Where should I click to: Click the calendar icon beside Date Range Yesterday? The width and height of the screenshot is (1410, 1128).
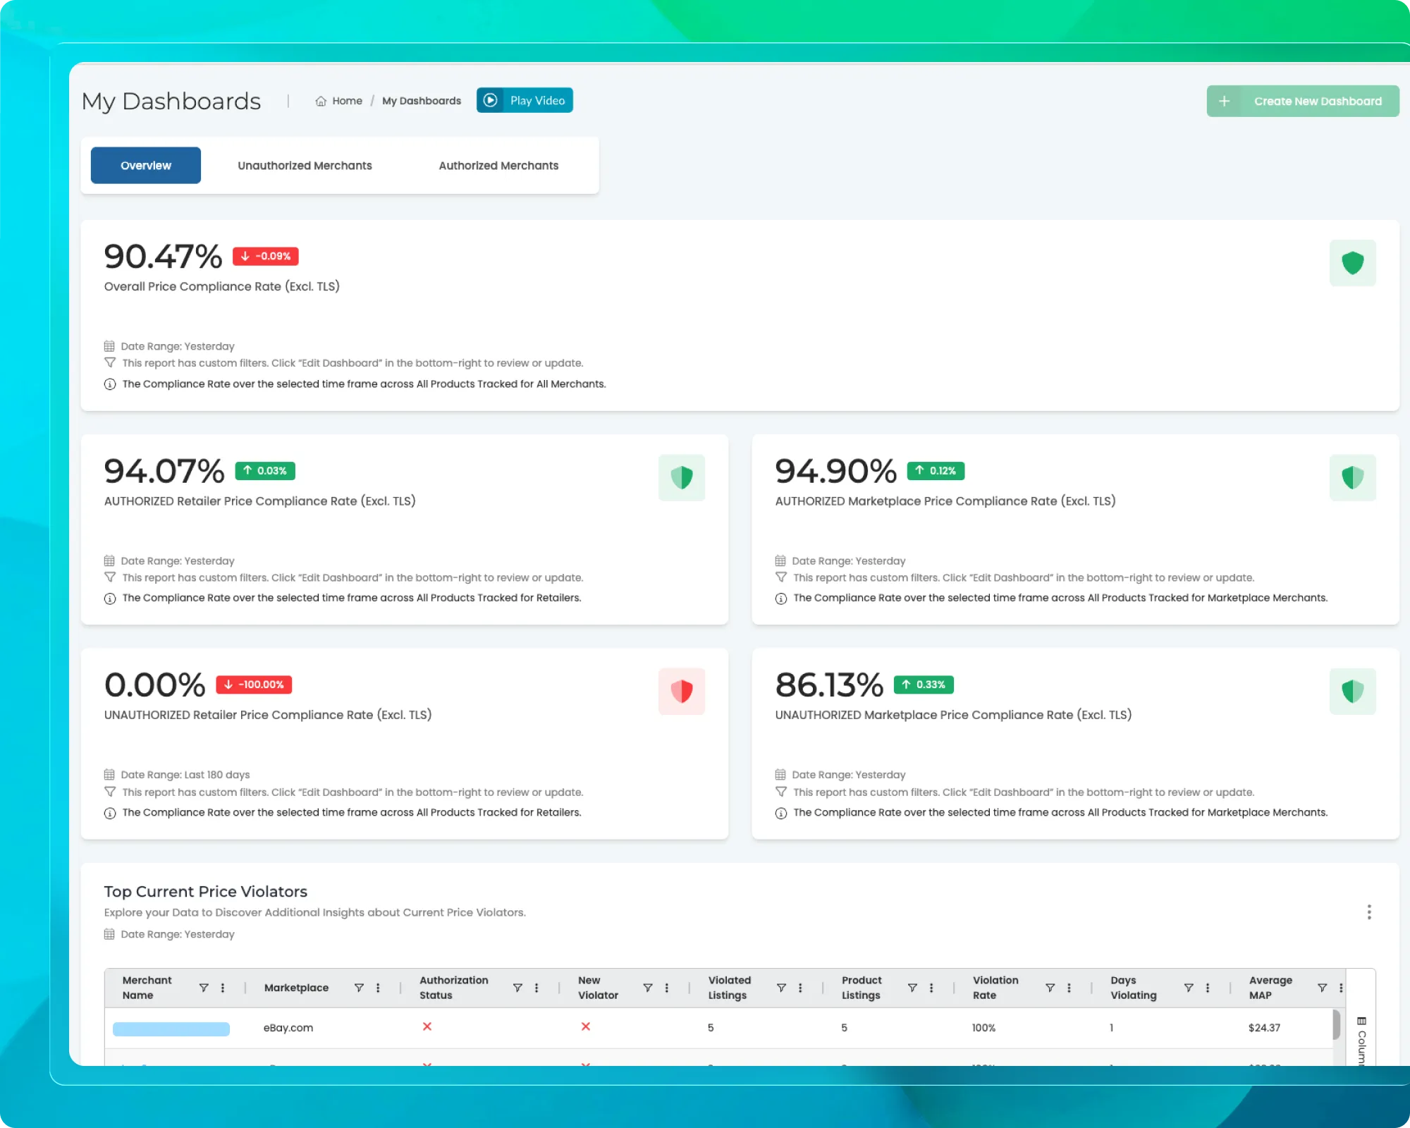(110, 346)
